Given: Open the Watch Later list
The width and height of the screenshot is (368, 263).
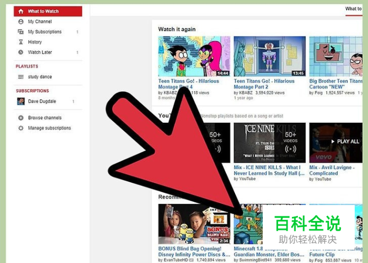Looking at the screenshot, I should pyautogui.click(x=40, y=52).
